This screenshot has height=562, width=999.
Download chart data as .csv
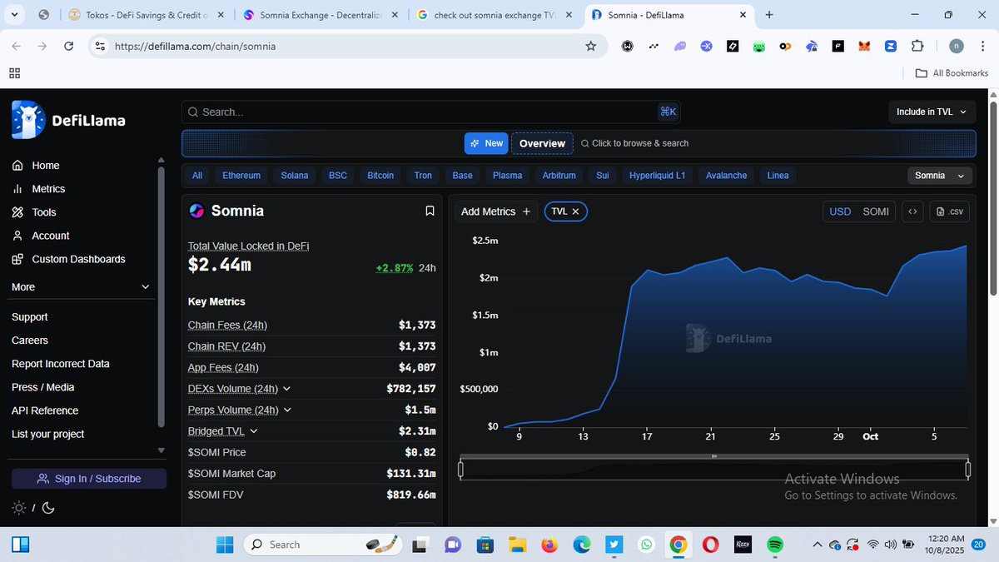click(949, 211)
